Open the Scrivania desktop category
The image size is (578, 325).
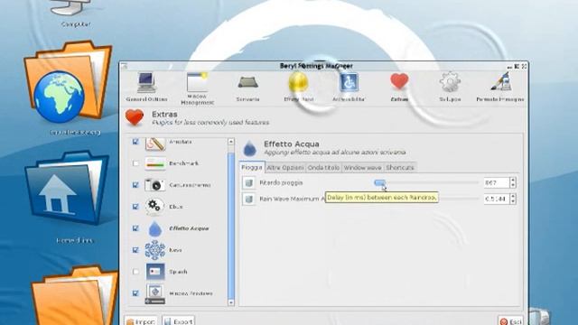pos(247,88)
